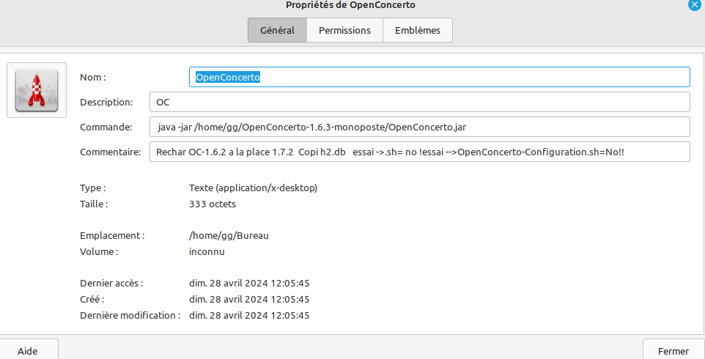Click the red rocket launcher icon
705x359 pixels.
point(32,90)
